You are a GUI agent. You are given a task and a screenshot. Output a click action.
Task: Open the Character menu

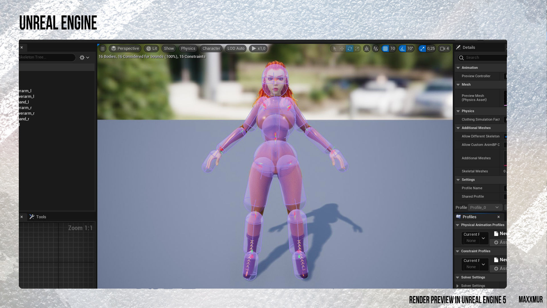click(211, 48)
